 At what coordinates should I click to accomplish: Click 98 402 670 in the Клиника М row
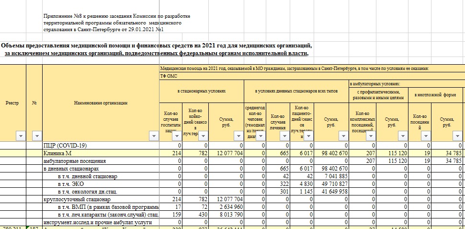click(332, 153)
